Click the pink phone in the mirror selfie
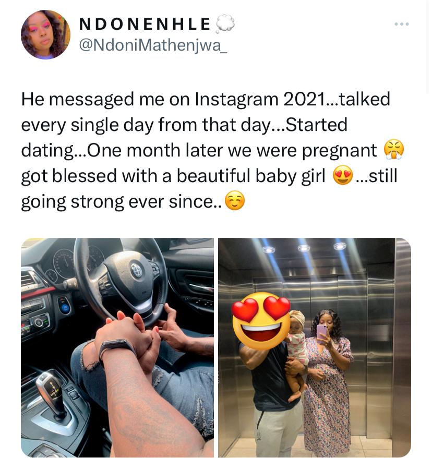Image resolution: width=432 pixels, height=458 pixels. click(x=322, y=333)
